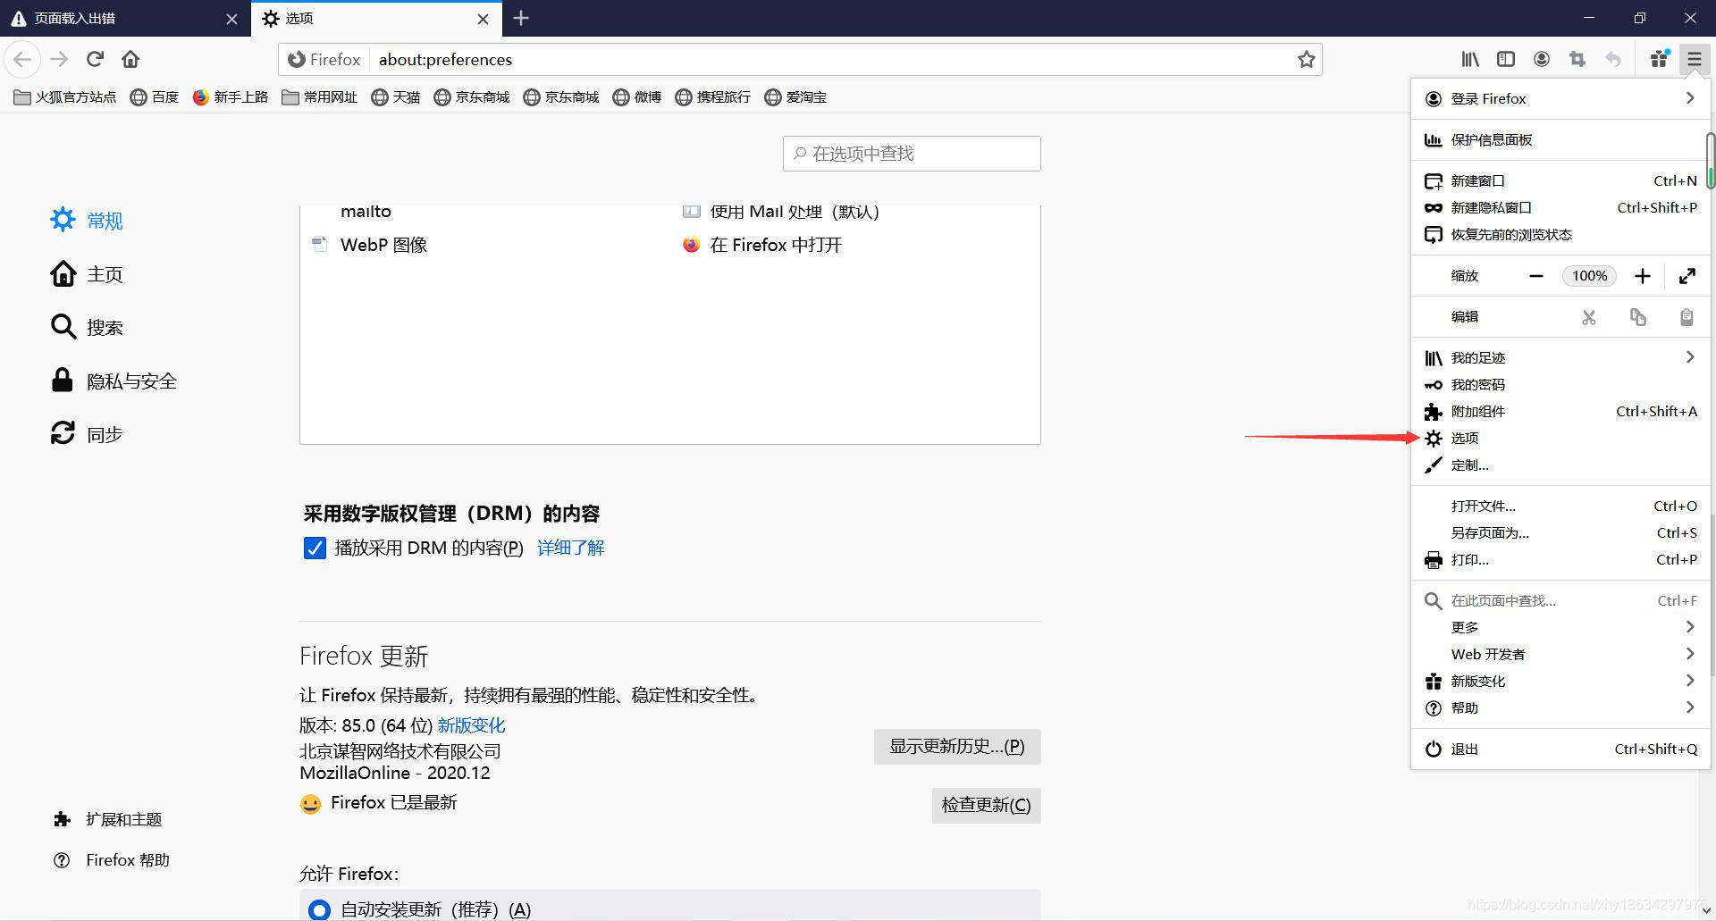This screenshot has height=921, width=1716.
Task: Expand 我的足迹 submenu
Action: [1560, 357]
